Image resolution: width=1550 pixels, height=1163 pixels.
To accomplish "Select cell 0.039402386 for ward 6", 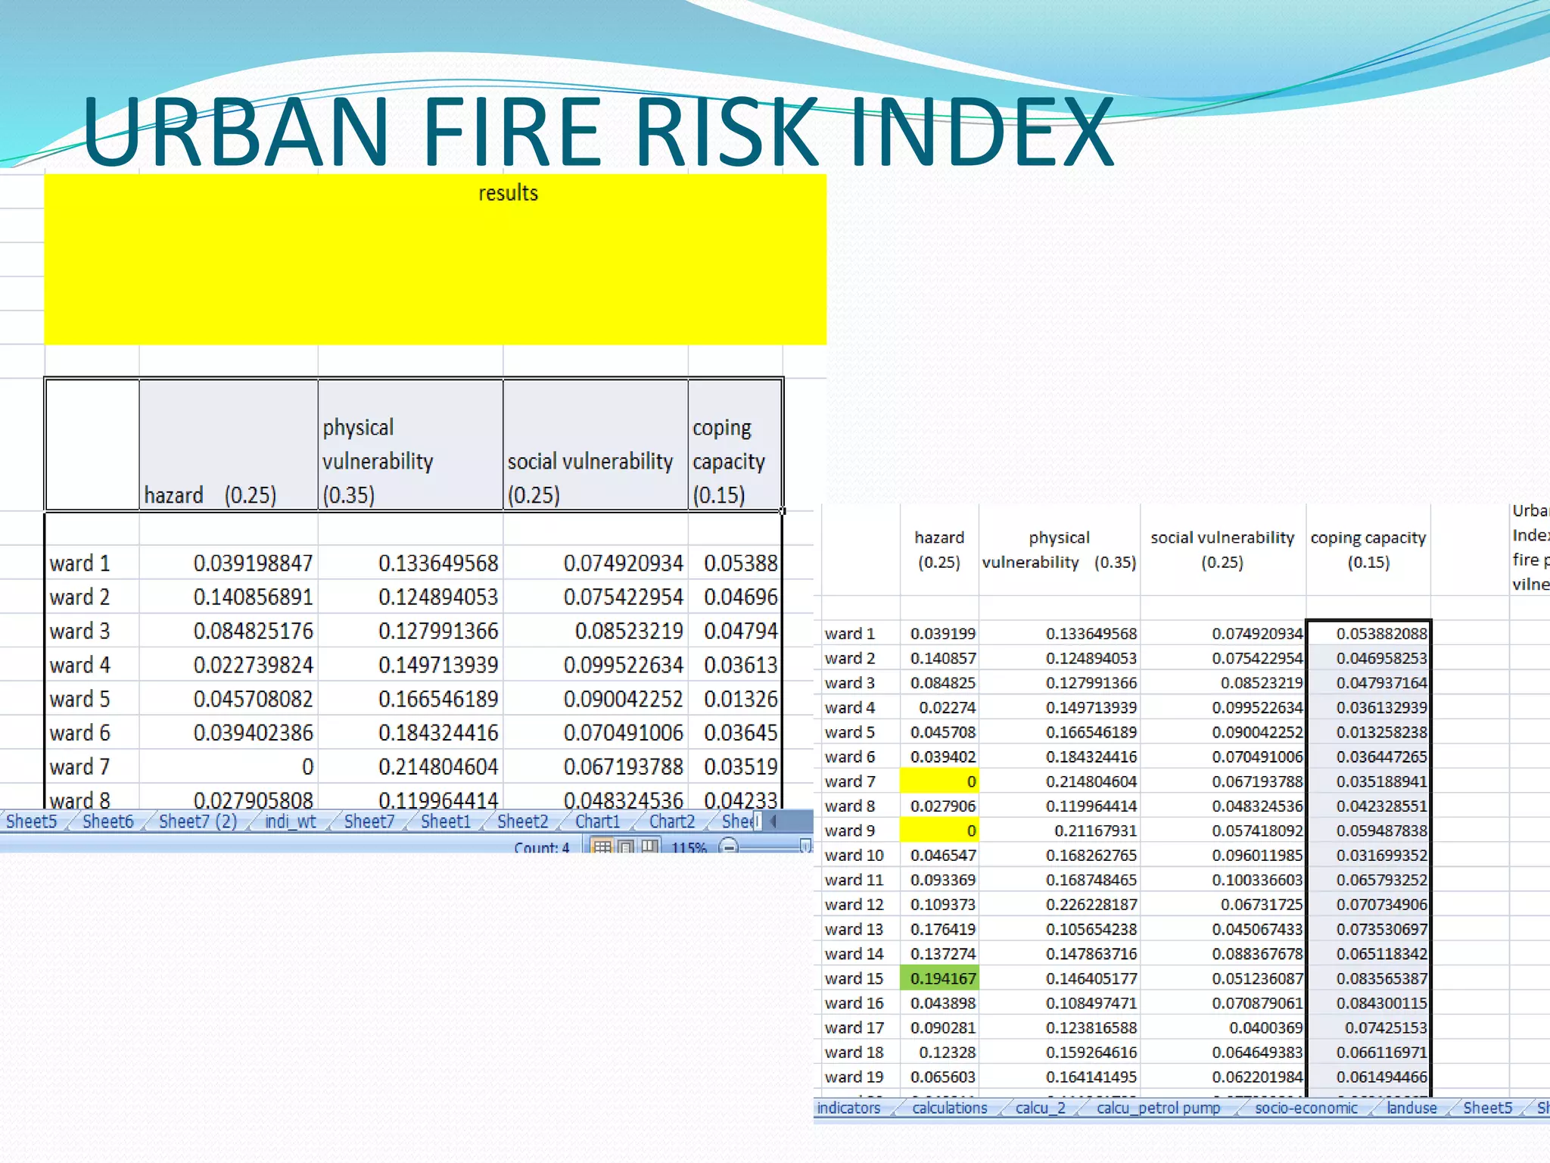I will coord(229,732).
